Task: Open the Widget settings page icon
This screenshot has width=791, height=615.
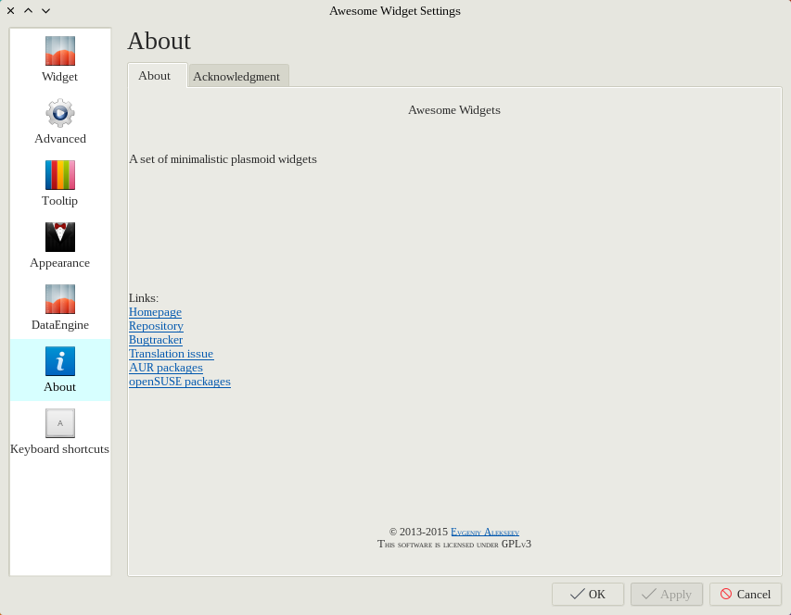Action: (60, 51)
